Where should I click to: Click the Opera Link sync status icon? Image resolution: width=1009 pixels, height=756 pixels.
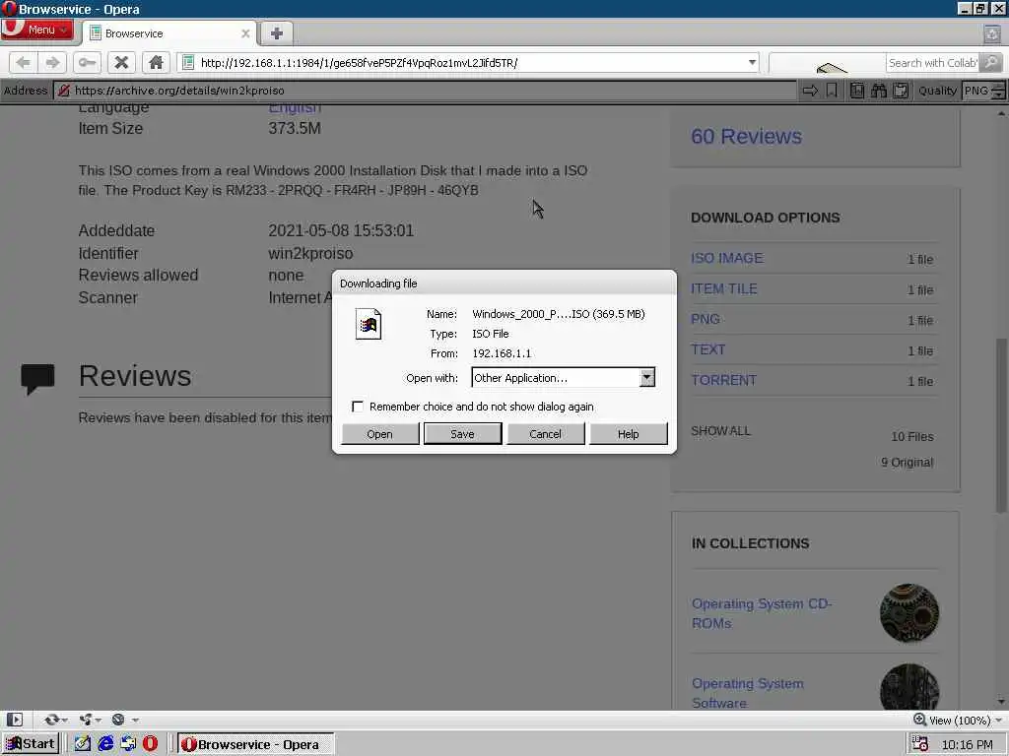pyautogui.click(x=51, y=720)
